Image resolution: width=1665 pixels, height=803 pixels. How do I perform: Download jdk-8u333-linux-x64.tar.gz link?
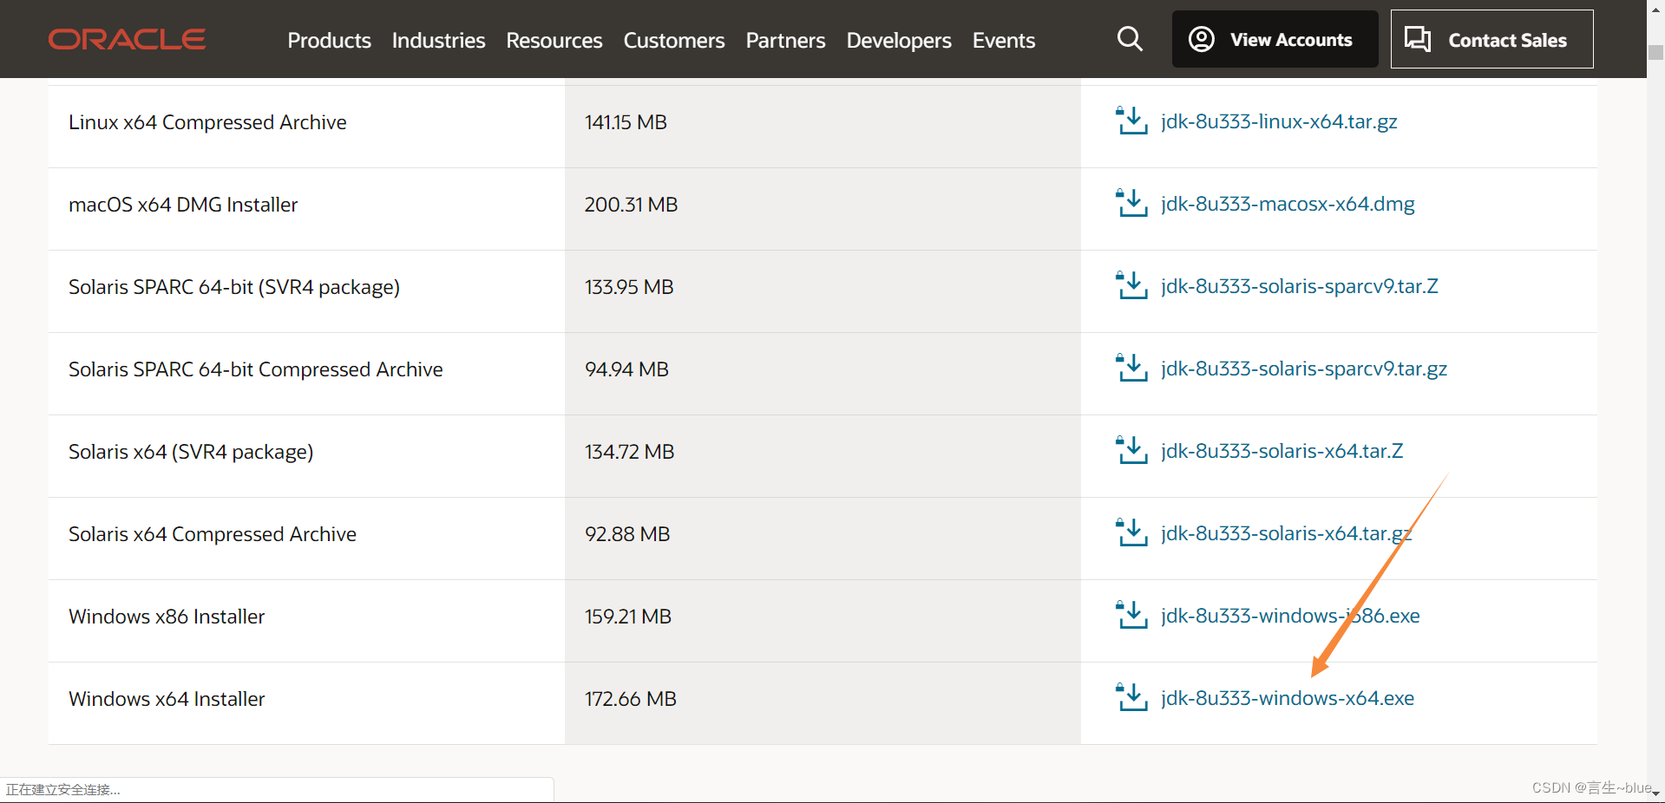[x=1279, y=121]
